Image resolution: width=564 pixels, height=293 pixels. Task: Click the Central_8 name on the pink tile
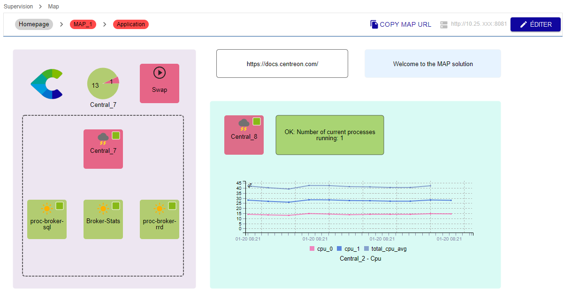coord(244,136)
